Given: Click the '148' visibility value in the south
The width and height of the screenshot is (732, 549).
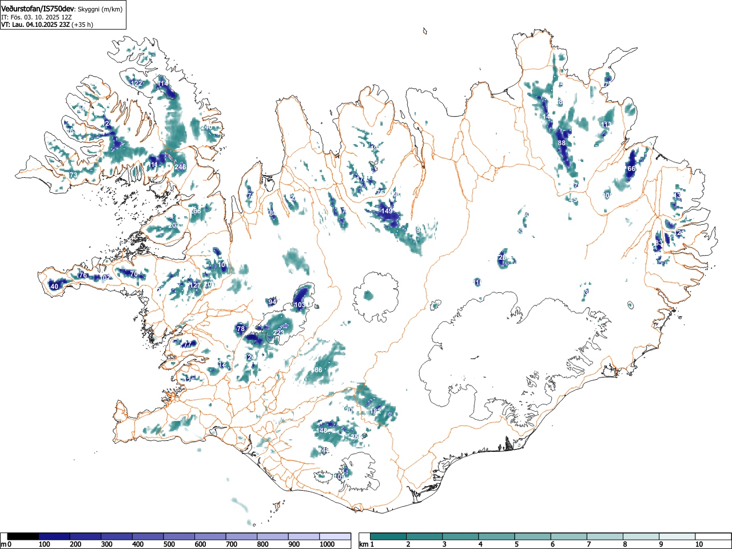Looking at the screenshot, I should click(322, 431).
